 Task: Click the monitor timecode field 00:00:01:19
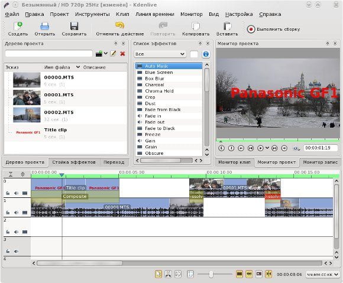pyautogui.click(x=321, y=148)
